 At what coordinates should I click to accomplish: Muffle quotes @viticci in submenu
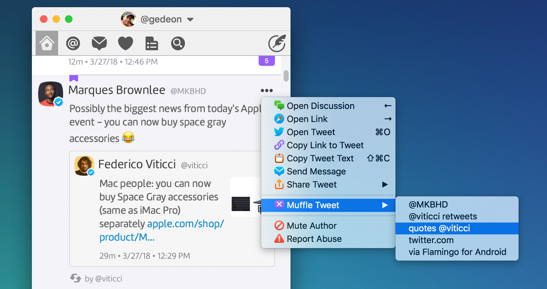click(x=439, y=228)
